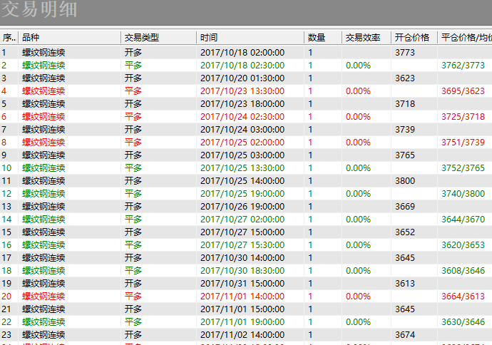Screen dimensions: 492x345
Task: Click 0.00% efficiency in row 10
Action: (x=358, y=168)
